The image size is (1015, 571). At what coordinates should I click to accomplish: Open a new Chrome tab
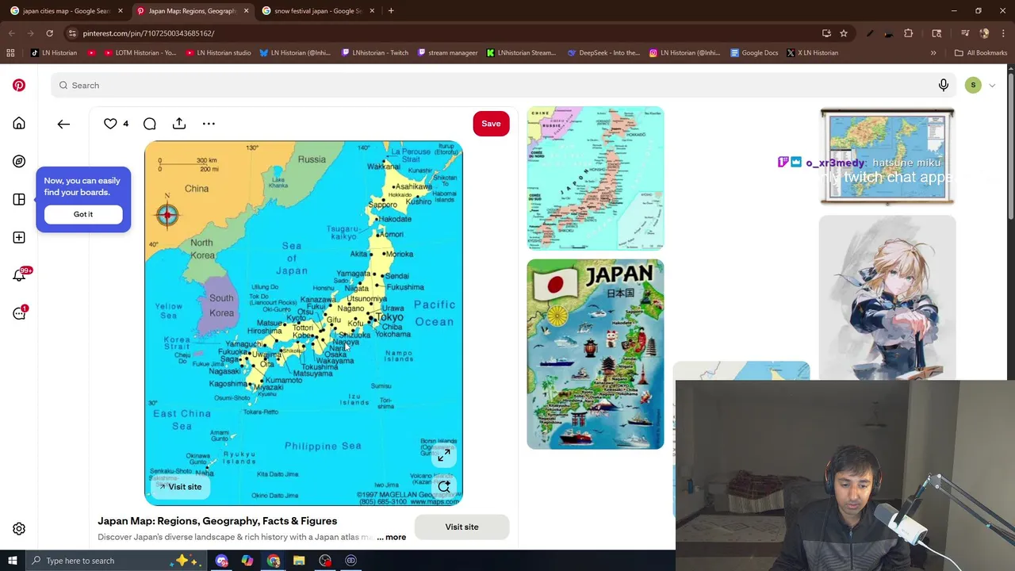(x=391, y=11)
